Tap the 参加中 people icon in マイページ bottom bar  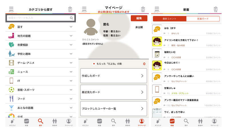coord(128,121)
